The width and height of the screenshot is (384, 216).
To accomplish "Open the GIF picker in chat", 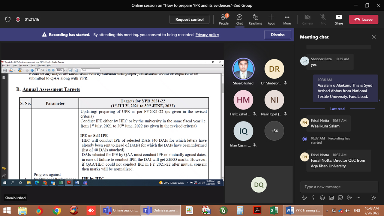I will [x=331, y=198].
